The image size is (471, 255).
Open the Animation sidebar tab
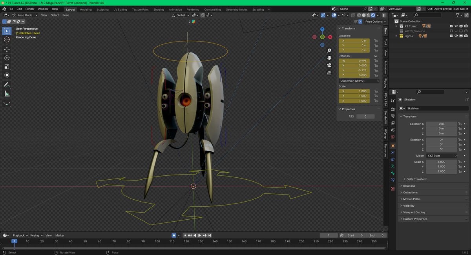385,67
